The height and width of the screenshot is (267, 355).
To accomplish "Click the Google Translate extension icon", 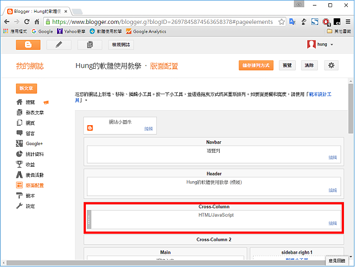I will point(292,22).
